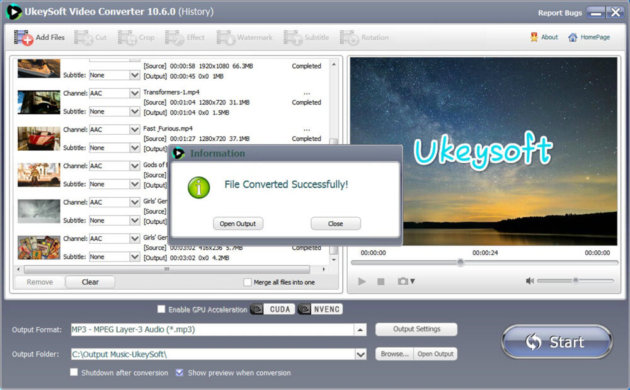Click the Clear button
The height and width of the screenshot is (390, 630).
(x=90, y=282)
